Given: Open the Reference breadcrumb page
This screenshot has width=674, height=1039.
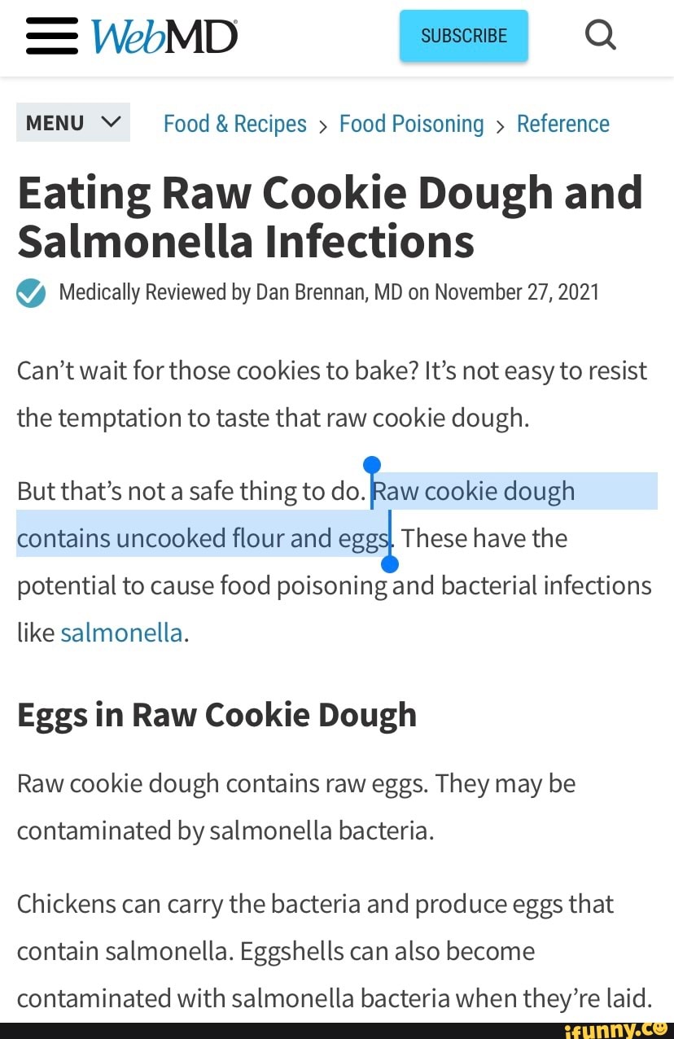Looking at the screenshot, I should [x=562, y=124].
